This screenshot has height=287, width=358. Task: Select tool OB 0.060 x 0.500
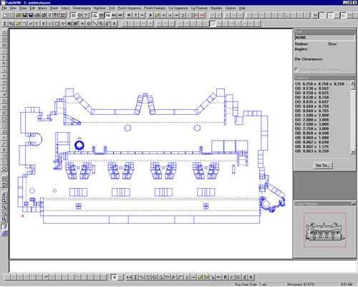tap(312, 133)
